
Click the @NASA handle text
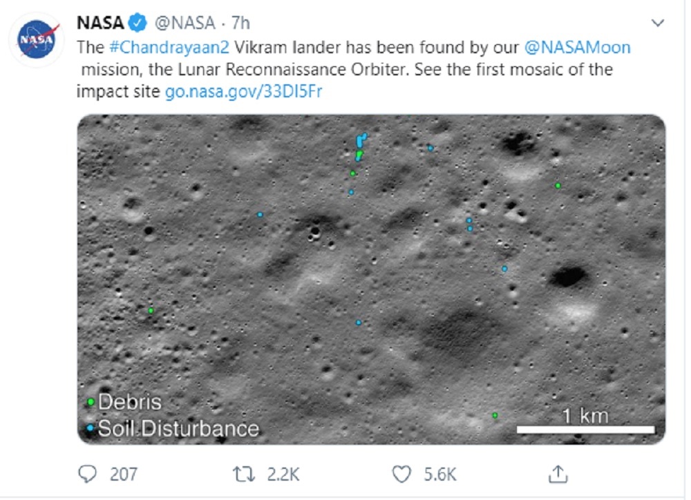183,23
